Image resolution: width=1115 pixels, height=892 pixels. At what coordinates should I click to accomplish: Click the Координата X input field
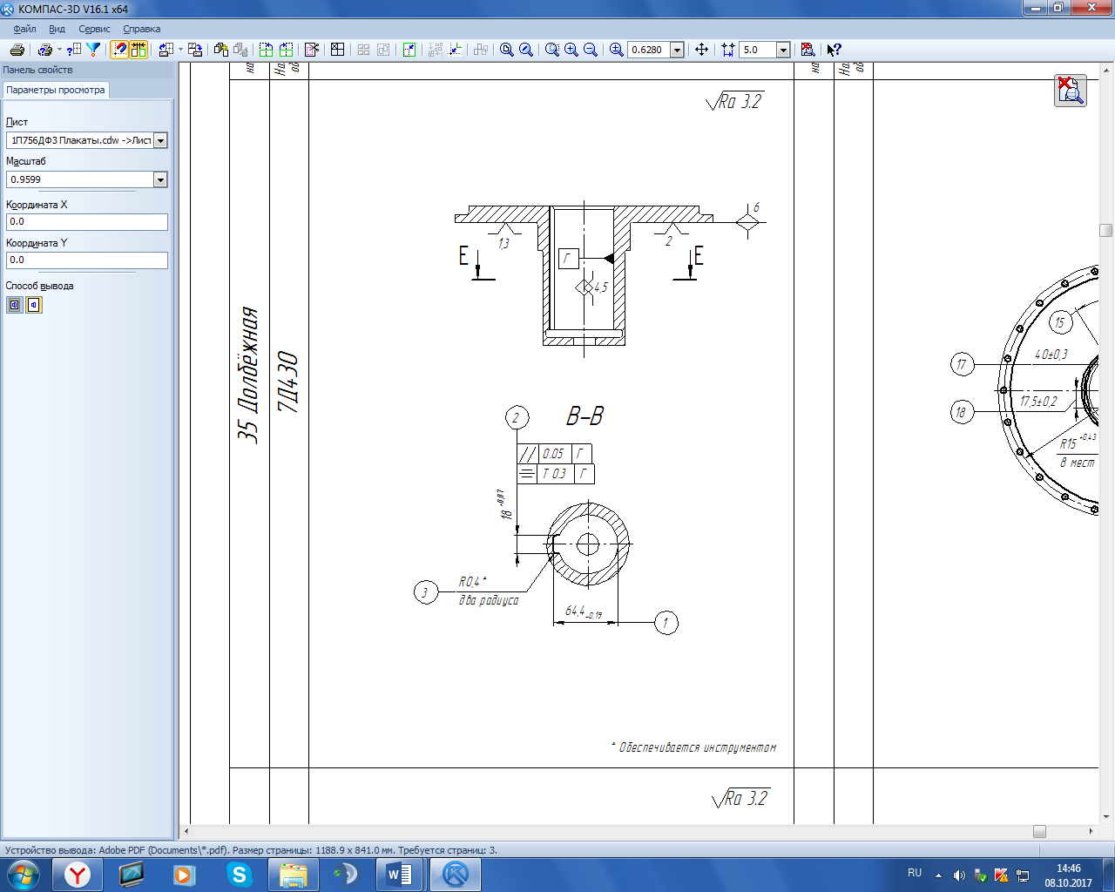click(86, 222)
